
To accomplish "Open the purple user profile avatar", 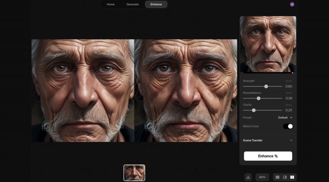I will [x=292, y=4].
